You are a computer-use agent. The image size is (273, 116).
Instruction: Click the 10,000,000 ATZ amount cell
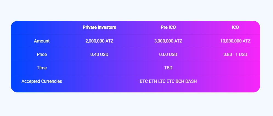pyautogui.click(x=235, y=41)
